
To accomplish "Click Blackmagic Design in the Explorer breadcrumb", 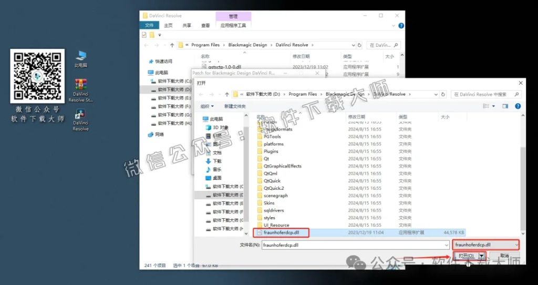I will tap(247, 45).
